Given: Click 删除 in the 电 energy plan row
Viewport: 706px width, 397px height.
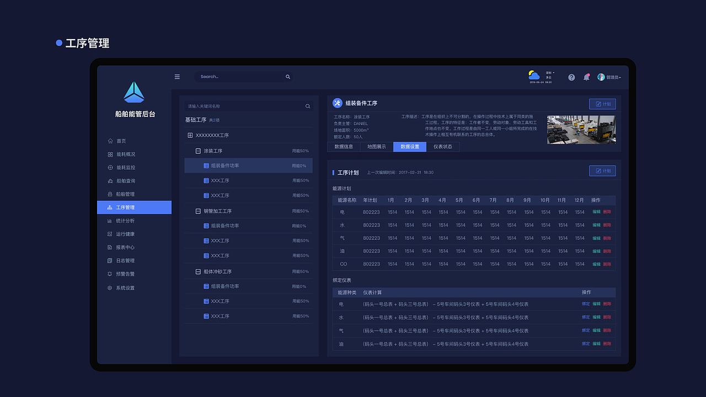Looking at the screenshot, I should (607, 212).
